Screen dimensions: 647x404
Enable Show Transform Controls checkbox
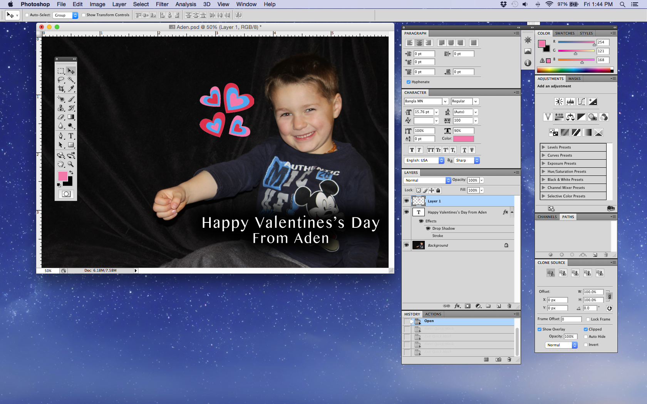[x=84, y=15]
